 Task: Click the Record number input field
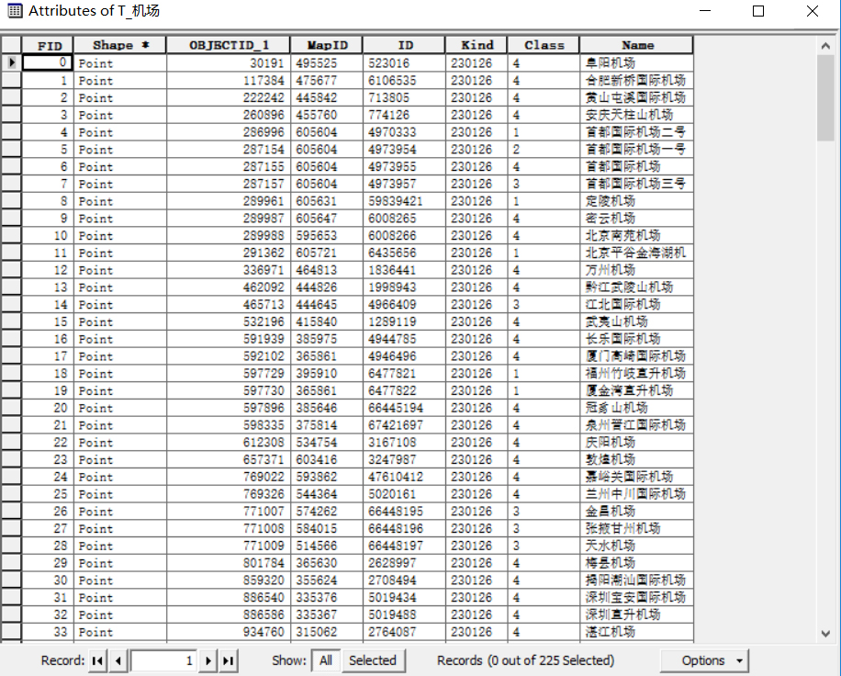(164, 660)
